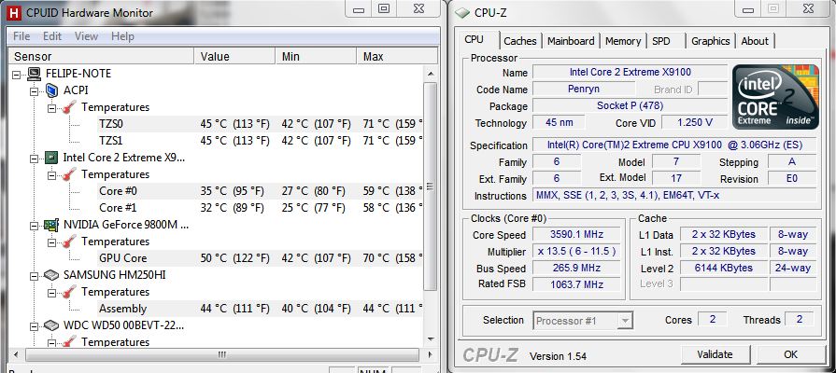This screenshot has height=373, width=836.
Task: Select the TZS0 temperature row
Action: pyautogui.click(x=261, y=124)
